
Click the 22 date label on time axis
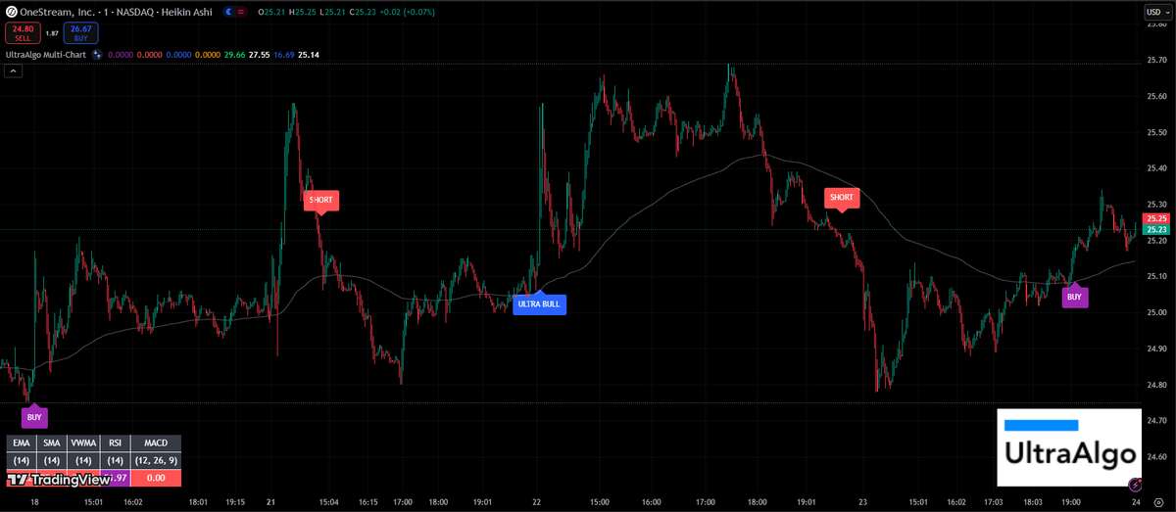pos(537,501)
